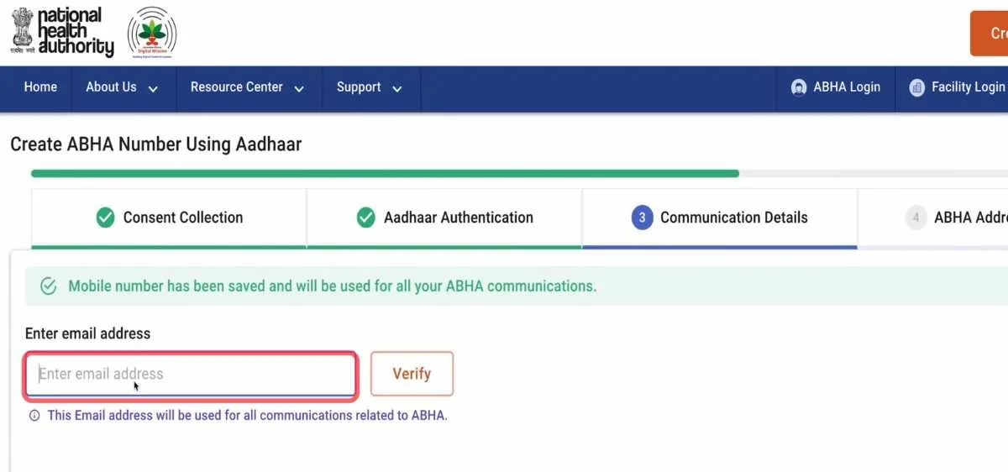Click the Ayushman Bharat Digital Mission emblem
The width and height of the screenshot is (1008, 472).
pyautogui.click(x=152, y=32)
